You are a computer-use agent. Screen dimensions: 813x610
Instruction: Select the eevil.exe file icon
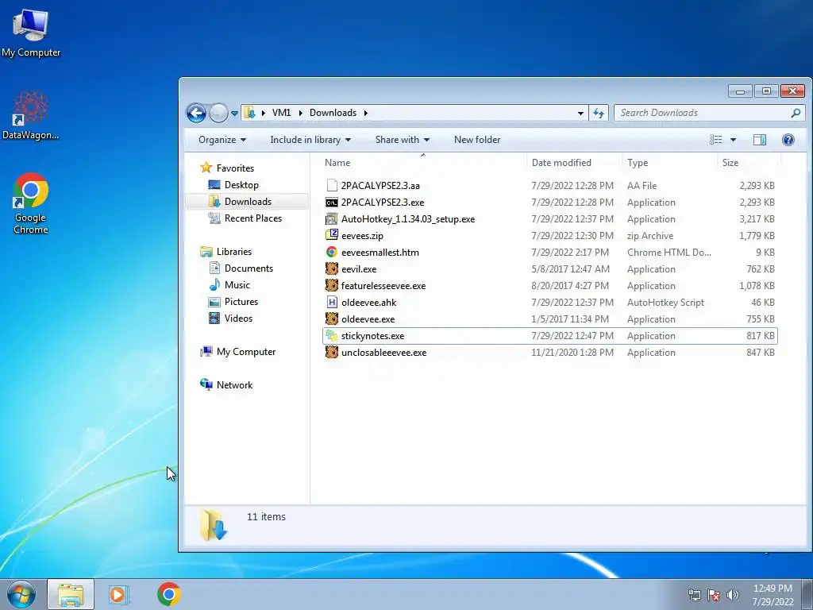click(x=332, y=268)
